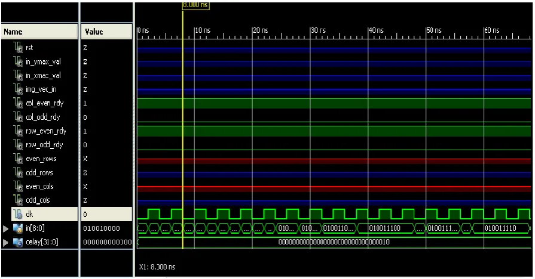Select the row_odd_rdy signal name
535x279 pixels.
pos(44,145)
